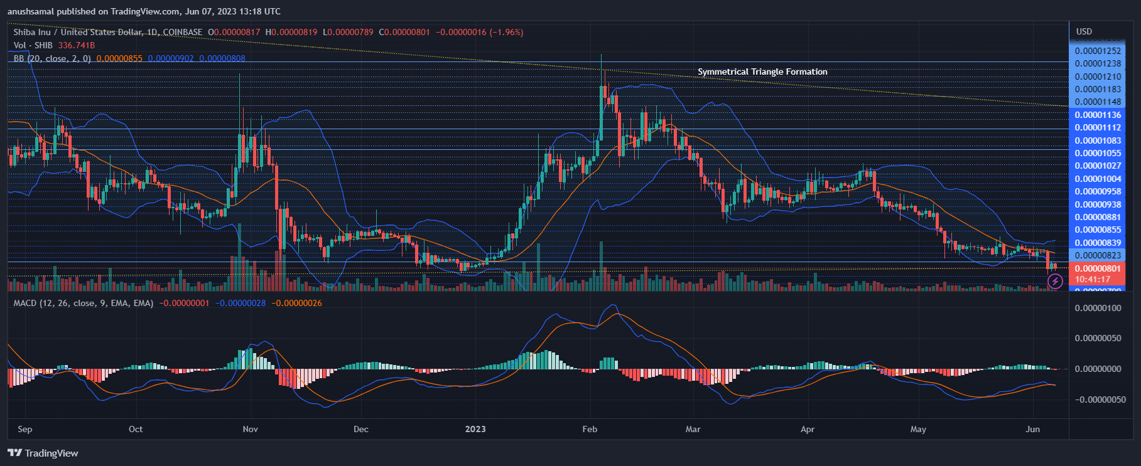
Task: Open the Shiba Inu / United States Dollar symbol title
Action: click(107, 32)
